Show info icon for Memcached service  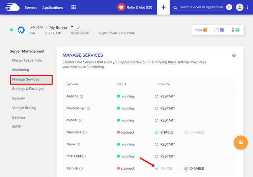[88, 109]
